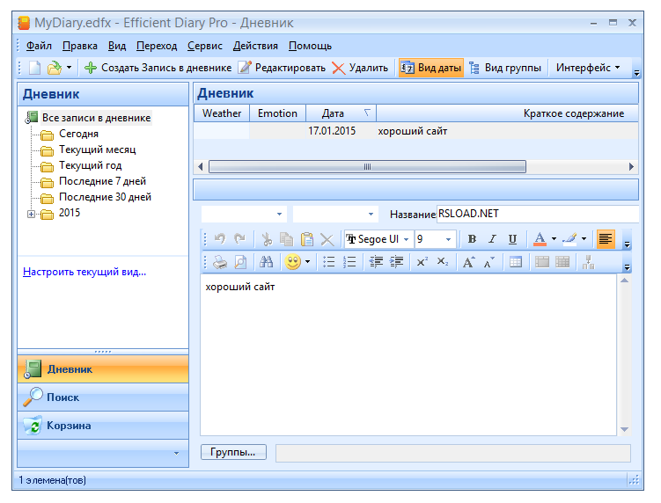Click the list's horizontal scrollbar thumb
Screen dimensions: 661x503
point(367,167)
